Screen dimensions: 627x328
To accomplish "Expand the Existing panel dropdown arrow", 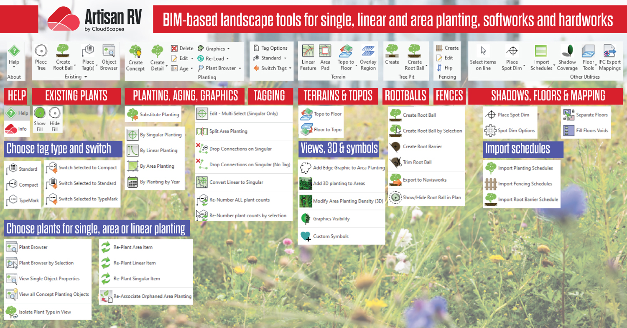I will 86,77.
